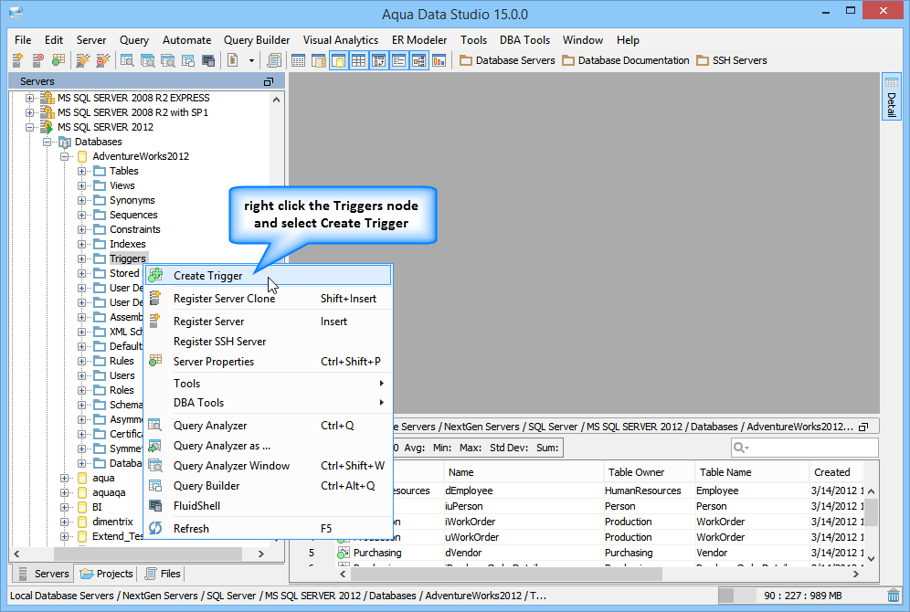Open the SSH Servers folder shortcut

[x=732, y=60]
